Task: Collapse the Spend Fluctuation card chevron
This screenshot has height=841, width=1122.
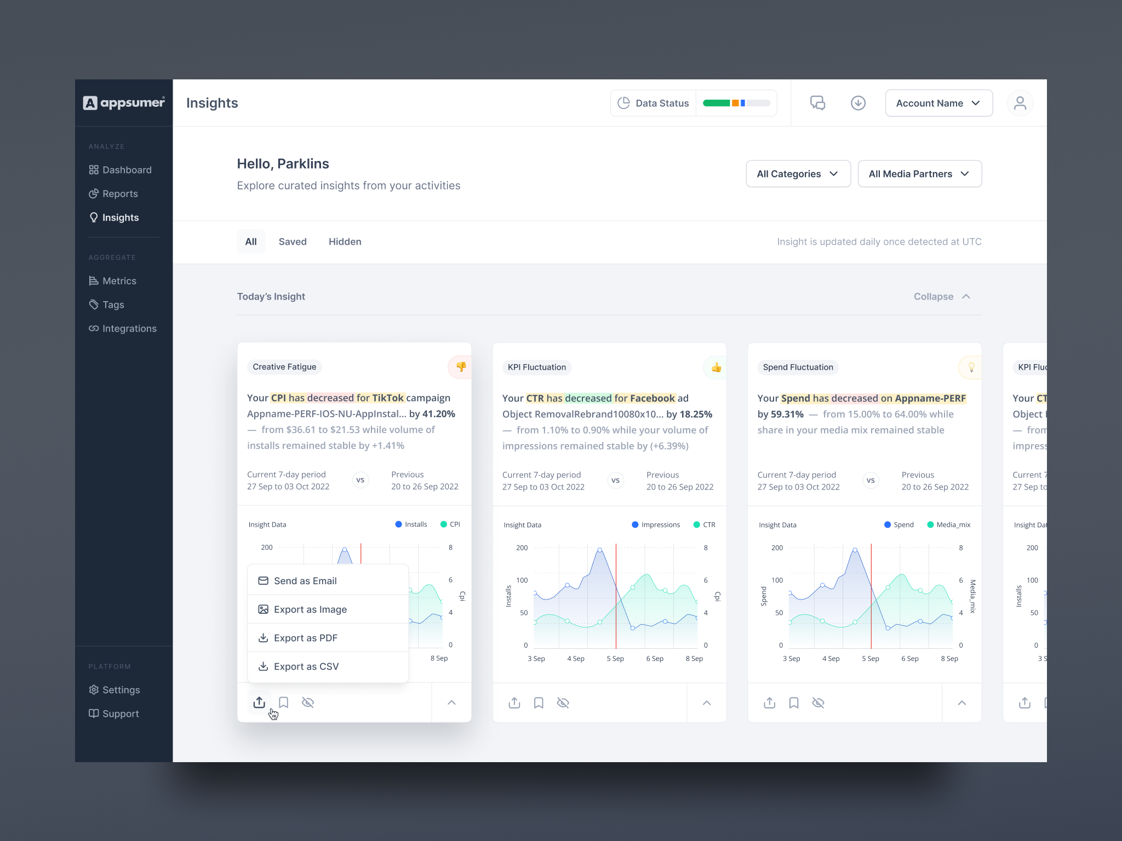Action: (962, 703)
